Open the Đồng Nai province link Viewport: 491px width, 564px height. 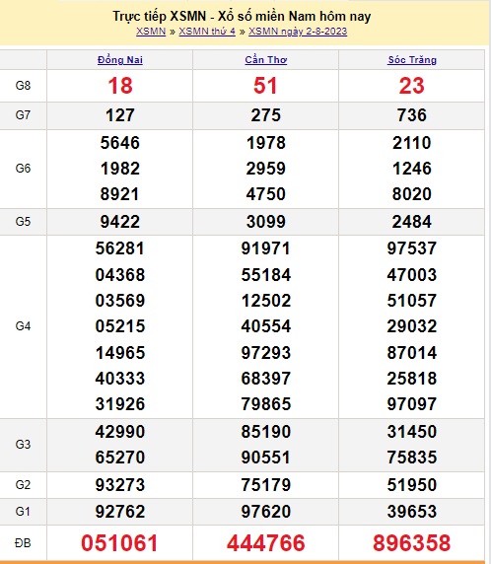pos(120,60)
